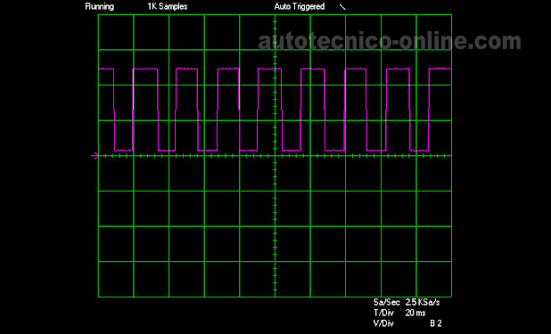The image size is (551, 334).
Task: Click the "T/Div" label
Action: (x=383, y=313)
